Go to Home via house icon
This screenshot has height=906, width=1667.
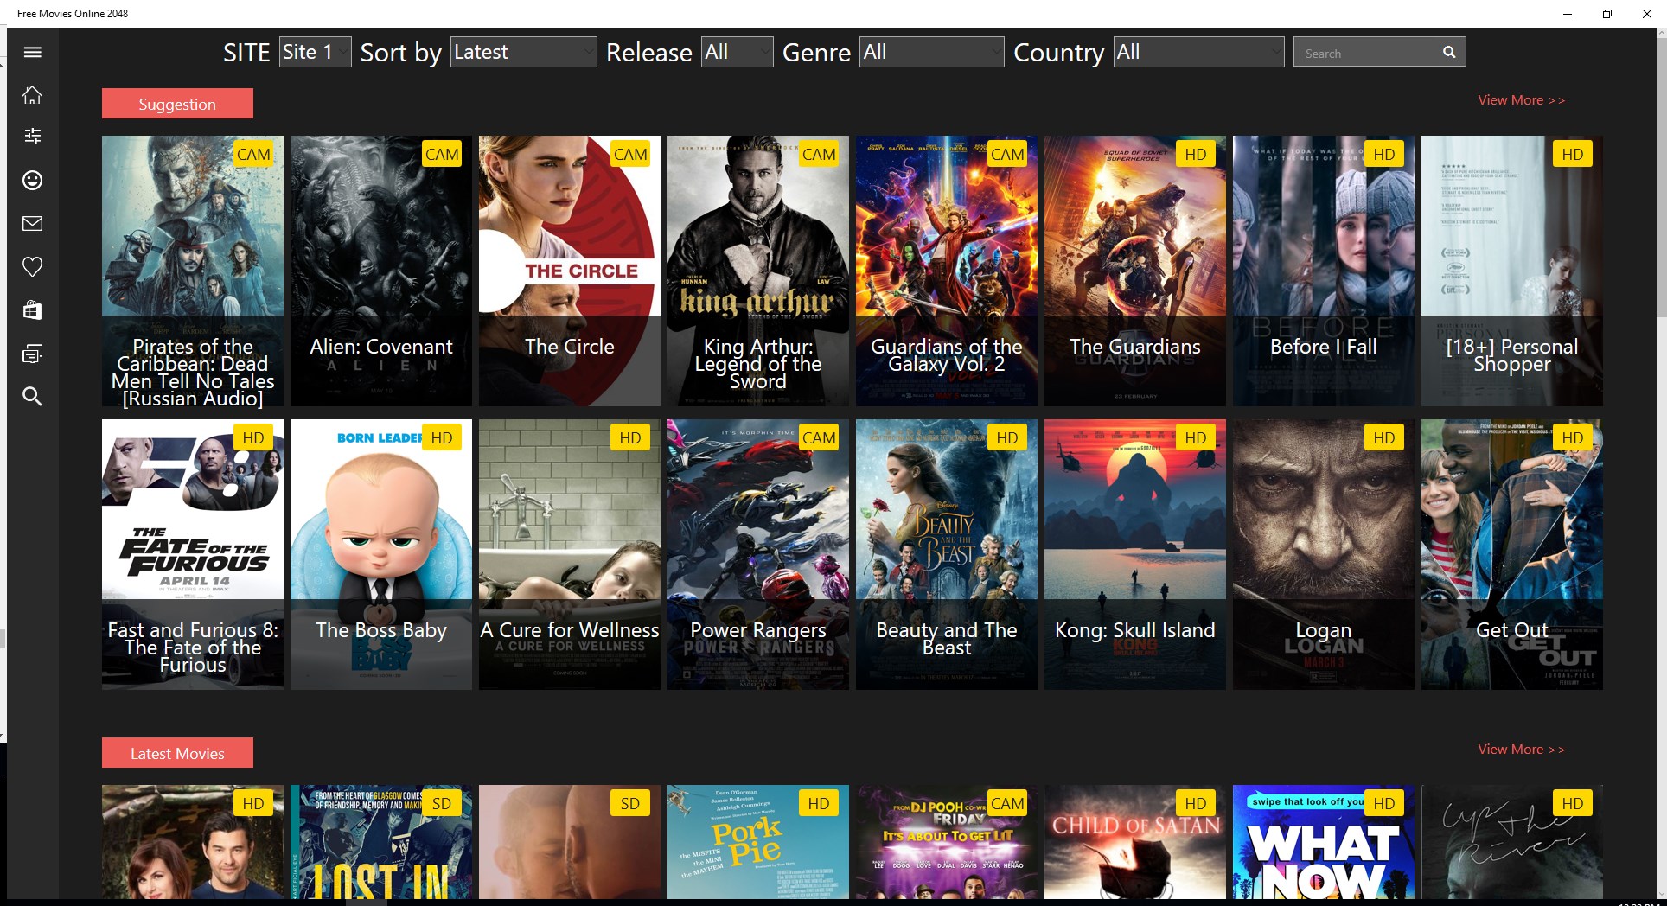point(32,95)
